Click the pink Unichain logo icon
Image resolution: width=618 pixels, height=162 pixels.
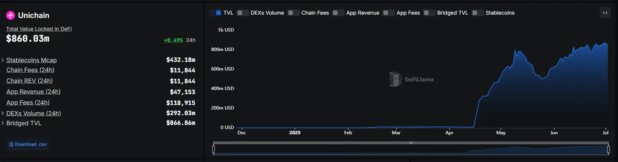click(x=11, y=15)
